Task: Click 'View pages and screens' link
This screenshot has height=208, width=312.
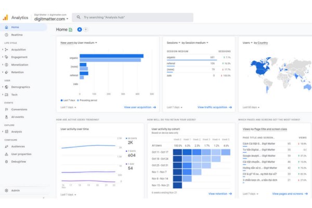Action: (x=290, y=193)
